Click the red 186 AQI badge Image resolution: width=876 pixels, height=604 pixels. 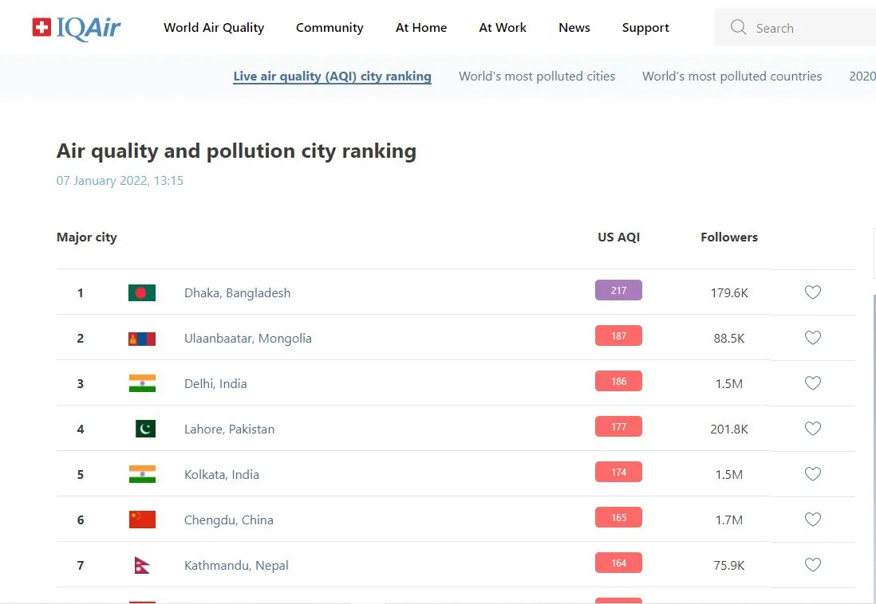(x=618, y=381)
